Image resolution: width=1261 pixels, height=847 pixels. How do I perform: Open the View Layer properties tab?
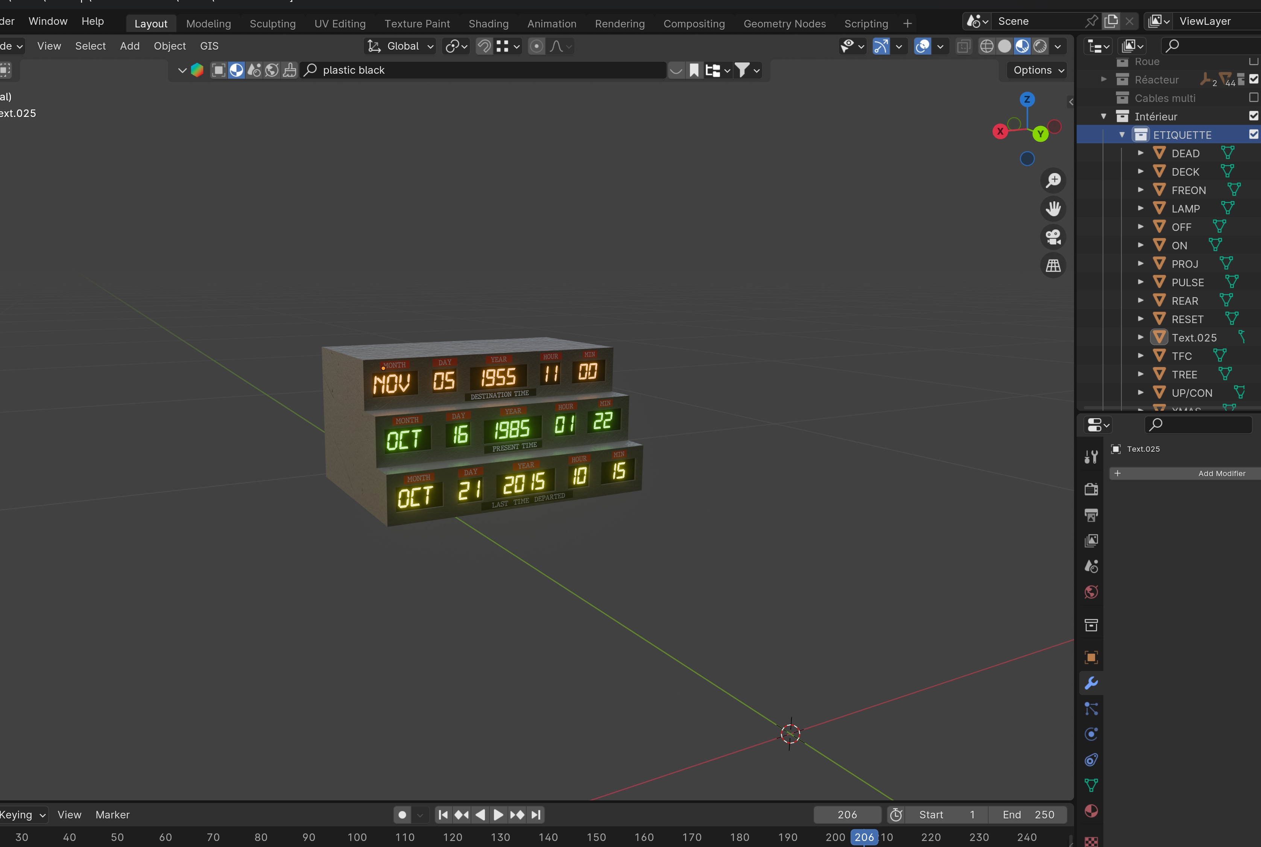point(1091,541)
